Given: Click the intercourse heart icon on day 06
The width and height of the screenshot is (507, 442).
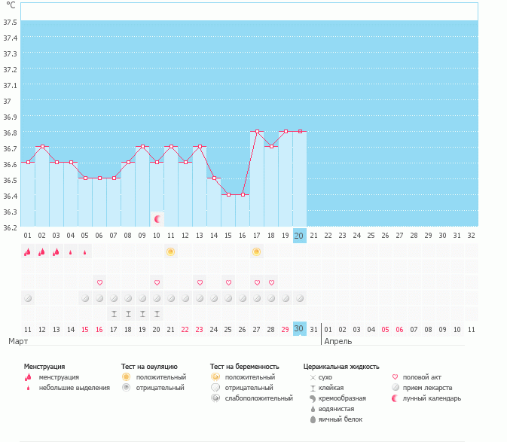Looking at the screenshot, I should (99, 282).
